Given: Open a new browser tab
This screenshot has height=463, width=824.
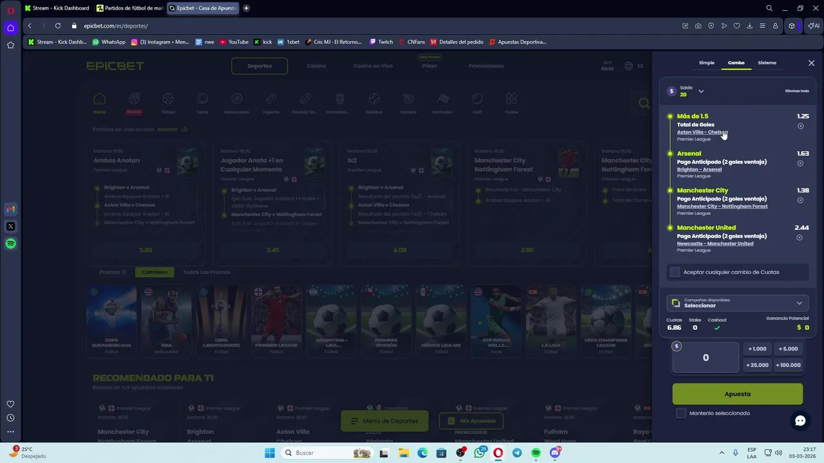Looking at the screenshot, I should point(246,8).
